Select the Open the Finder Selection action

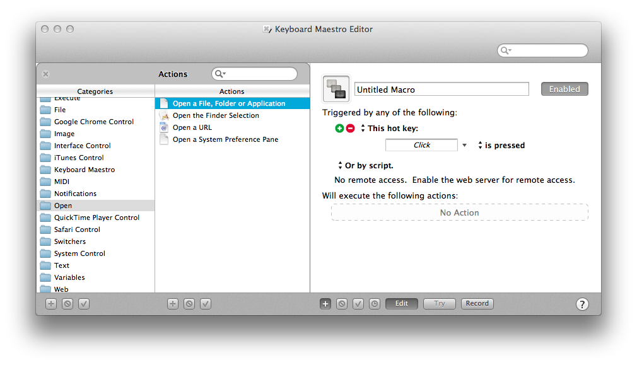coord(232,115)
